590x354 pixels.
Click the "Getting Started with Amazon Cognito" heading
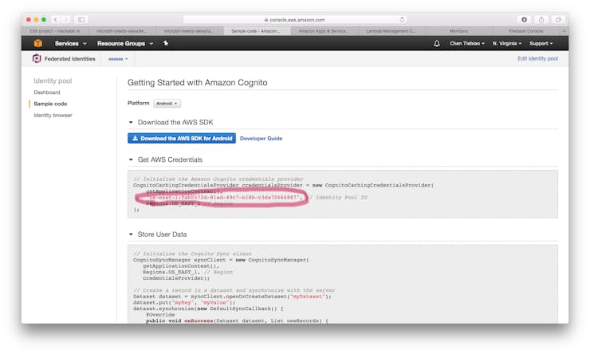click(197, 83)
